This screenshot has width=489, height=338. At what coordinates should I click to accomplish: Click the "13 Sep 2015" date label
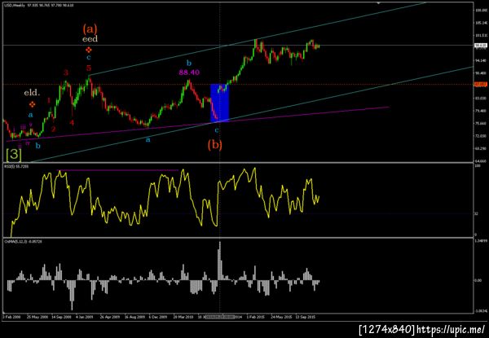(x=306, y=317)
